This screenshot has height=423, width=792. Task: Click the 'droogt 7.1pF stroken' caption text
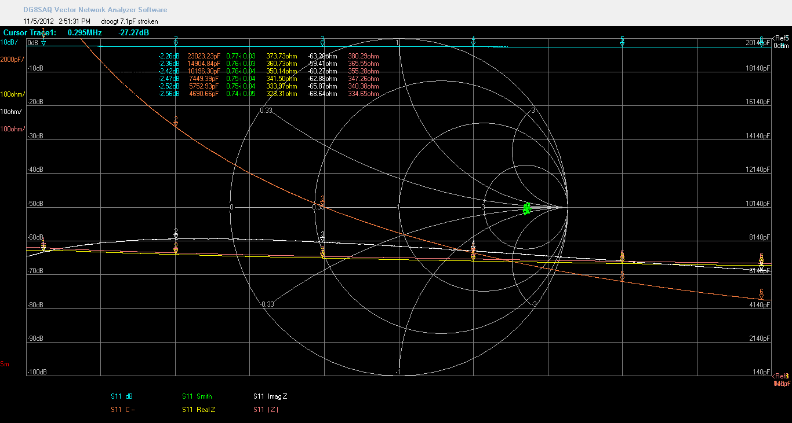[x=129, y=21]
